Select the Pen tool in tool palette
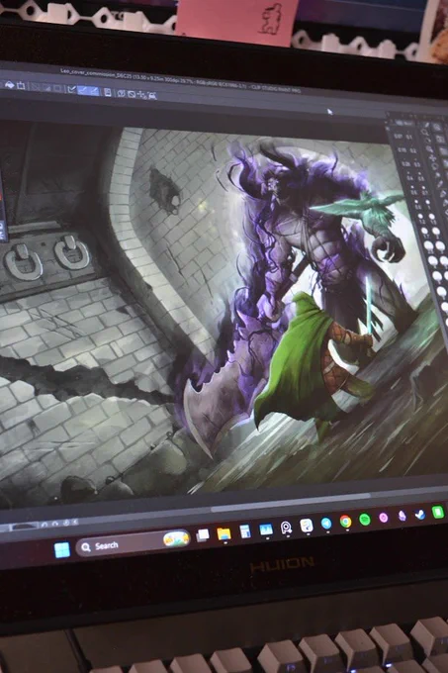Viewport: 448px width, 673px height. point(443,194)
